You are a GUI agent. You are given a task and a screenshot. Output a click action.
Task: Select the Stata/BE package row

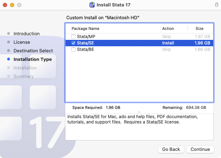click(114, 49)
